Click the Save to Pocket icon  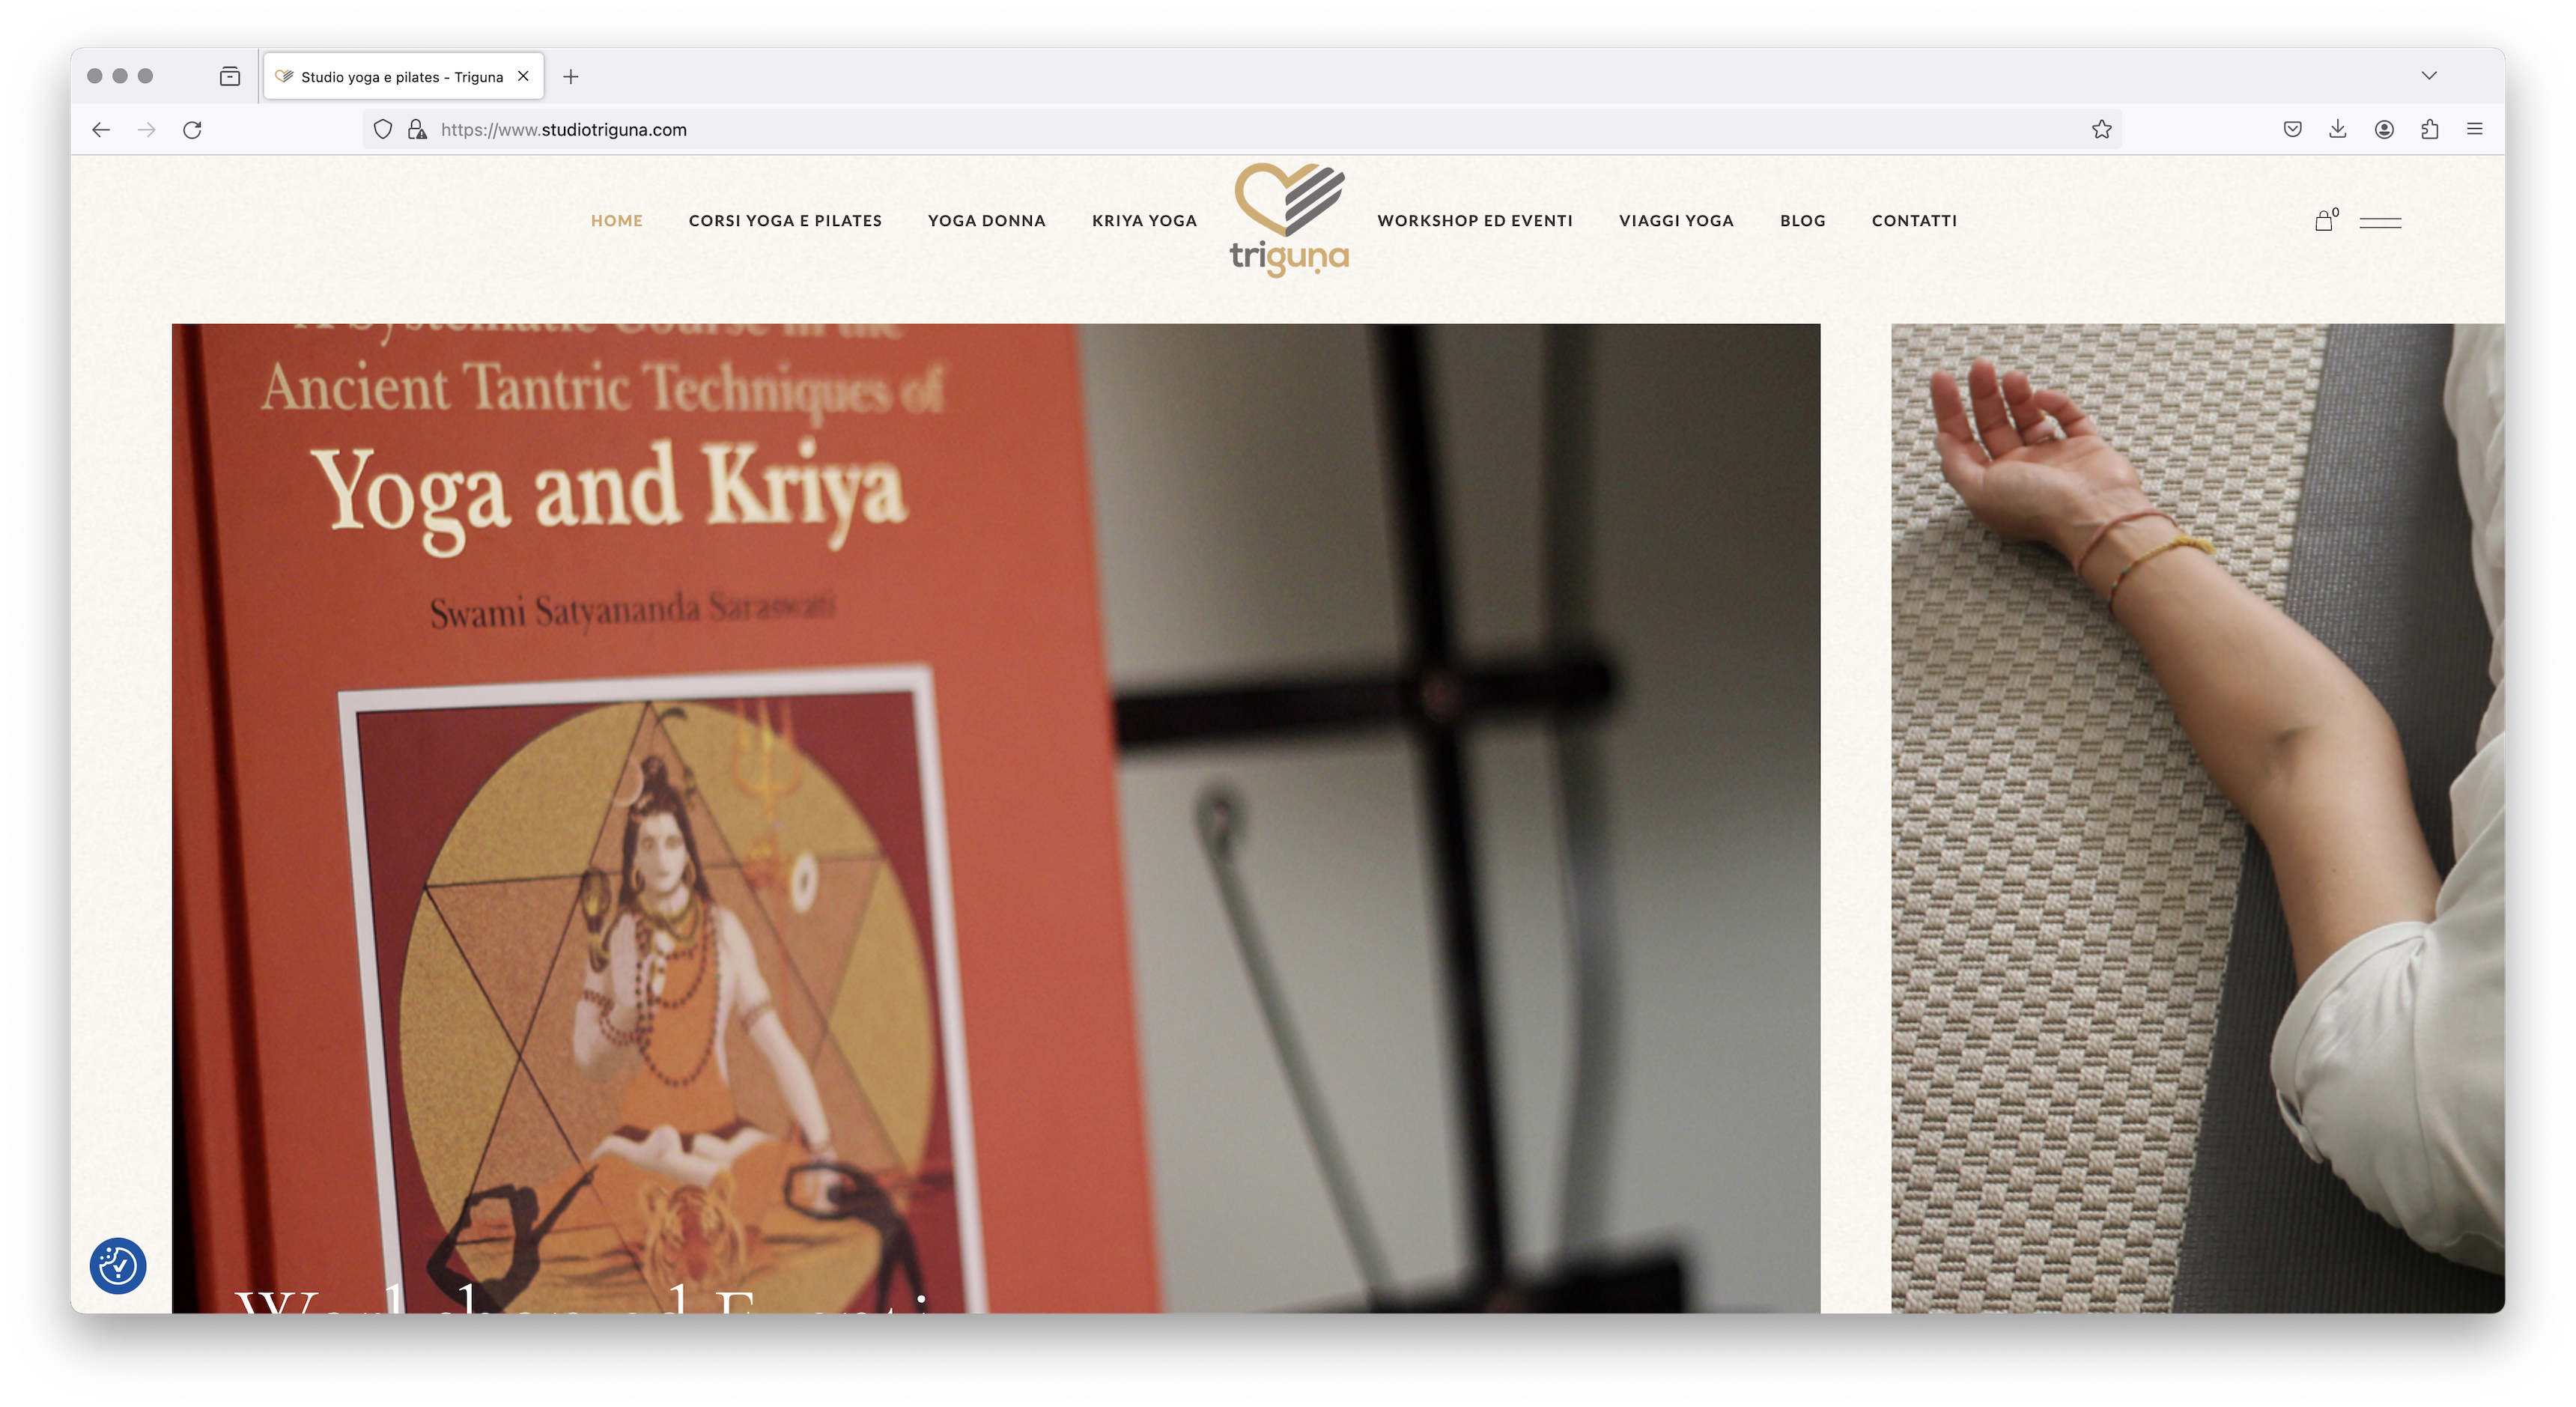pyautogui.click(x=2293, y=129)
